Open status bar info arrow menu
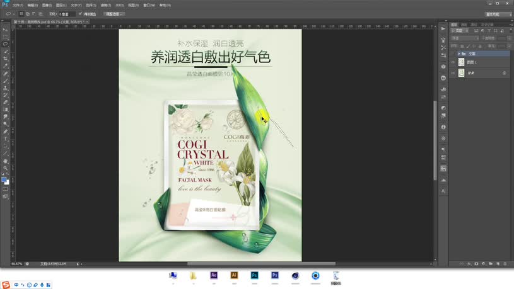Viewport: 514px width, 289px height. (x=78, y=264)
